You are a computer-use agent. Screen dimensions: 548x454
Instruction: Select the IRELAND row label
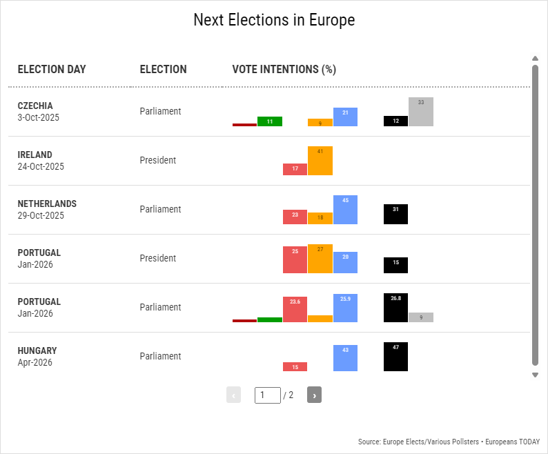coord(35,155)
